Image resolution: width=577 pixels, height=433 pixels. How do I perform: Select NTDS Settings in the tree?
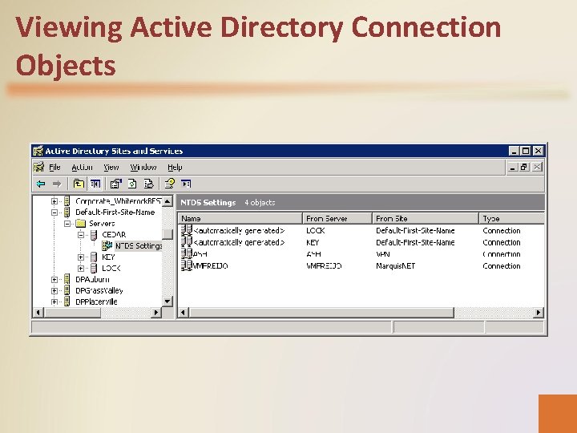tap(139, 245)
